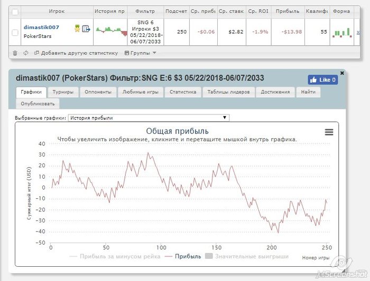This screenshot has height=281, width=370.
Task: Click the calendar export icon beside dimastik007
Action: pos(86,28)
